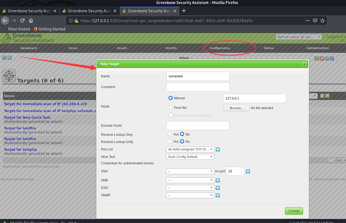Image resolution: width=346 pixels, height=223 pixels.
Task: Set Reverse Lookup Unify to No
Action: pos(182,141)
